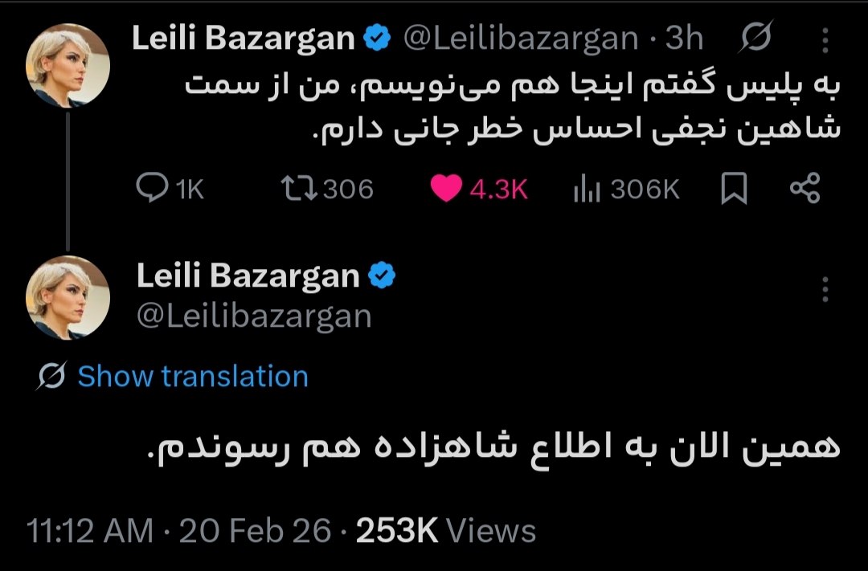Open second tweet's profile avatar
868x571 pixels.
point(68,297)
